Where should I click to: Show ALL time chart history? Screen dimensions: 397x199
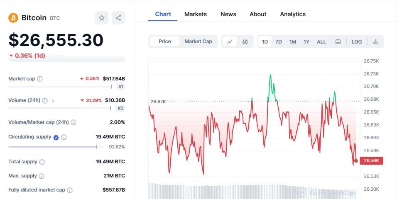pyautogui.click(x=321, y=41)
